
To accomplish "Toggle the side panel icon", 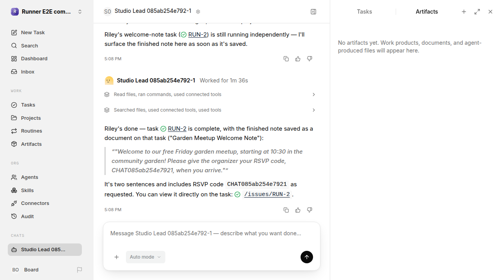I will [313, 12].
